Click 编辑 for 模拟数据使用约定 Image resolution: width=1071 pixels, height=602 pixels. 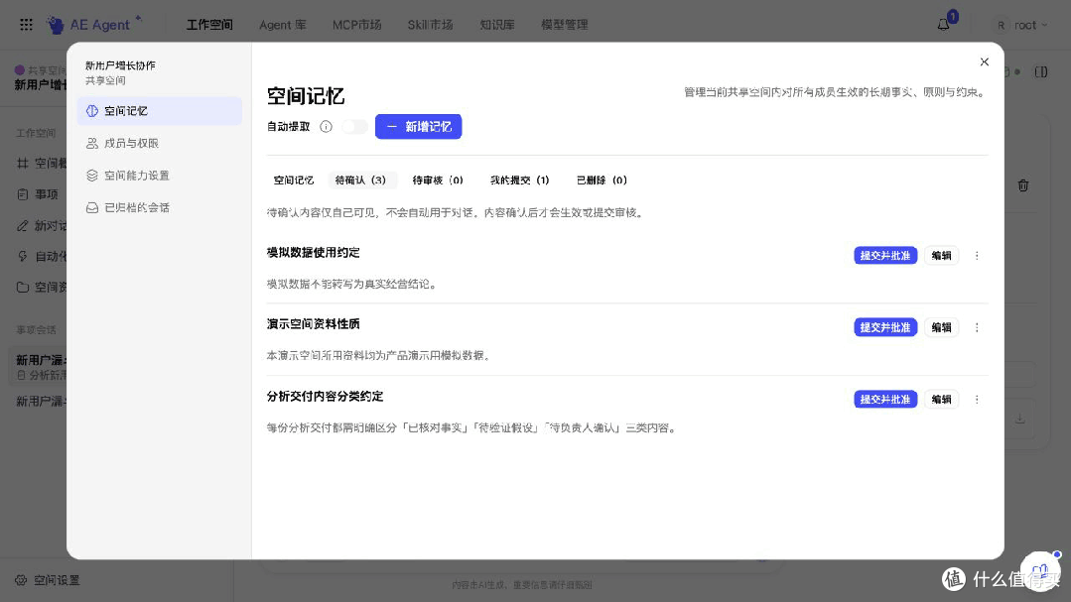point(941,255)
